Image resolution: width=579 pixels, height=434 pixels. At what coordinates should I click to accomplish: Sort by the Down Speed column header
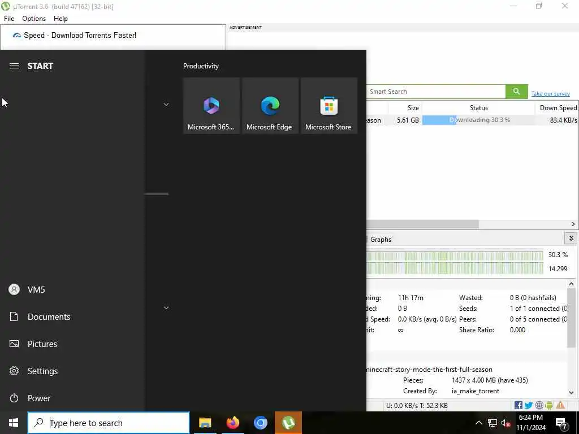pyautogui.click(x=557, y=108)
